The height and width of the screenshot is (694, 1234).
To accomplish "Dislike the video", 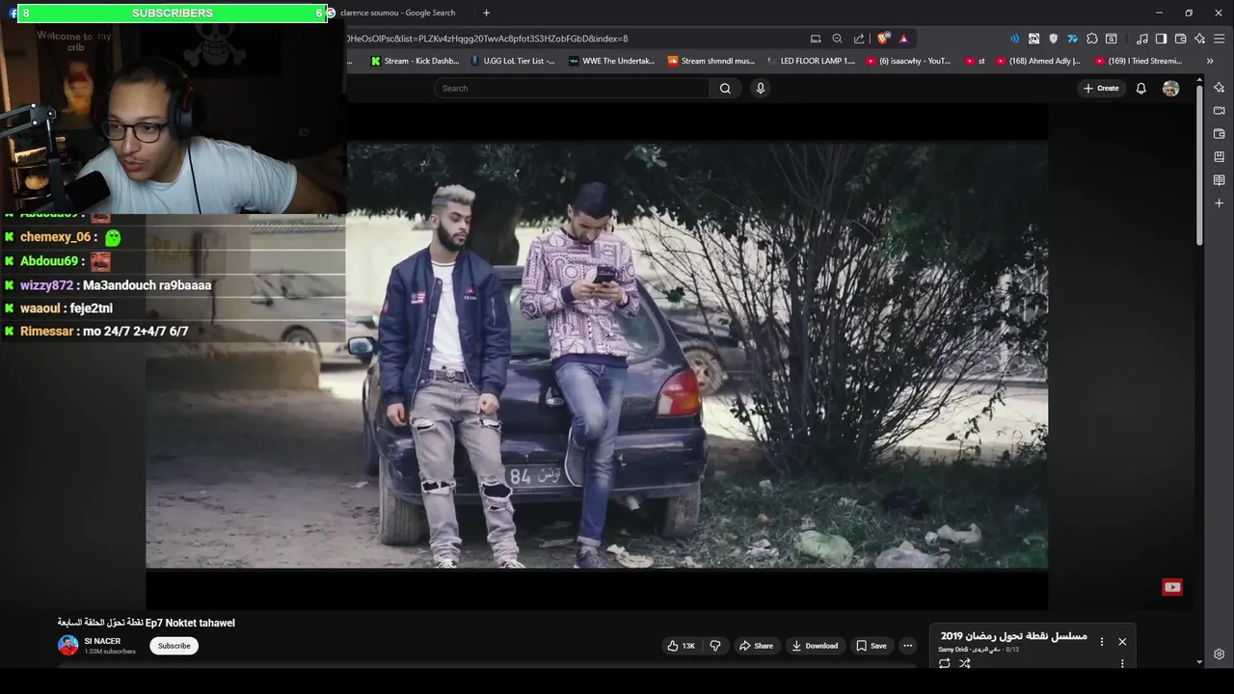I will (715, 646).
